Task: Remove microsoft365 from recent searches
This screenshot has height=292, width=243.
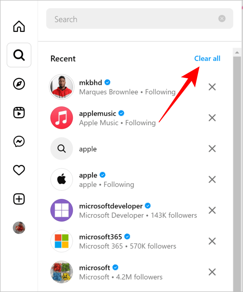Action: (x=212, y=241)
